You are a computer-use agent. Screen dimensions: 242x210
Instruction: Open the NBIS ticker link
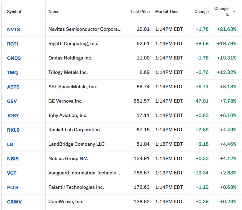[13, 159]
